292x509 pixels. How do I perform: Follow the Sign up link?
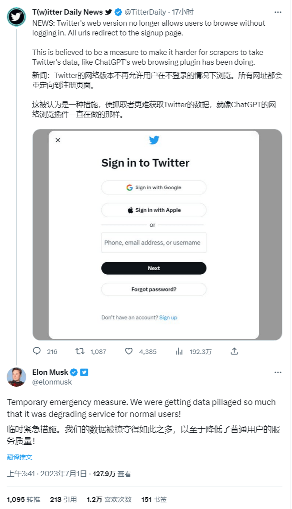point(168,318)
